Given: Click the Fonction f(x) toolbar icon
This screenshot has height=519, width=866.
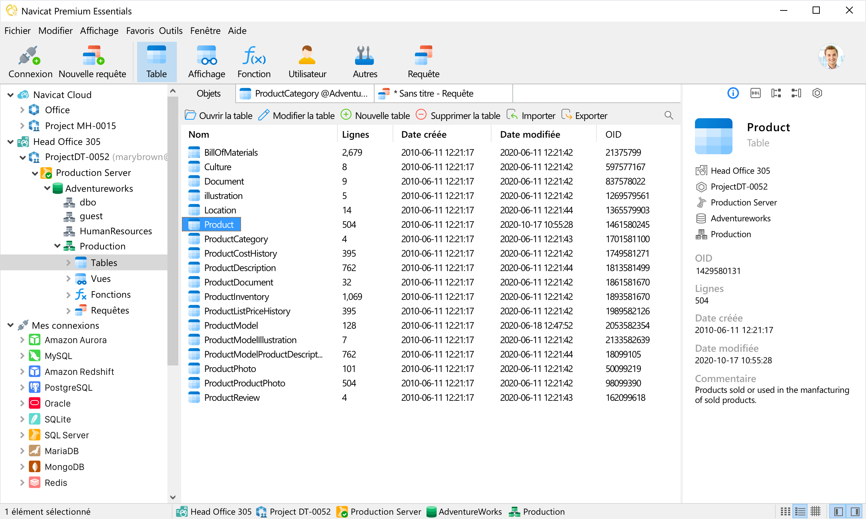Looking at the screenshot, I should pos(254,62).
